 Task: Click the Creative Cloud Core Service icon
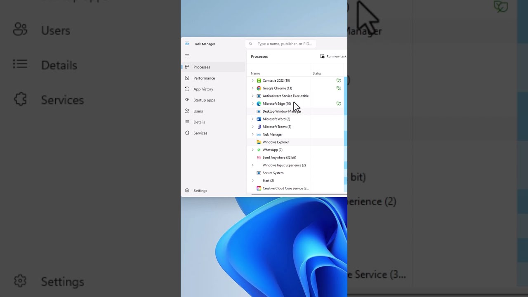click(259, 189)
